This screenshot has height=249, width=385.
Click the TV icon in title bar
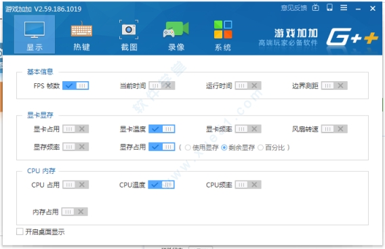pyautogui.click(x=315, y=8)
